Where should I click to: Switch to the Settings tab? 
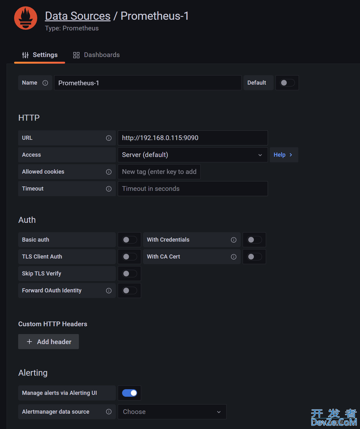(40, 55)
